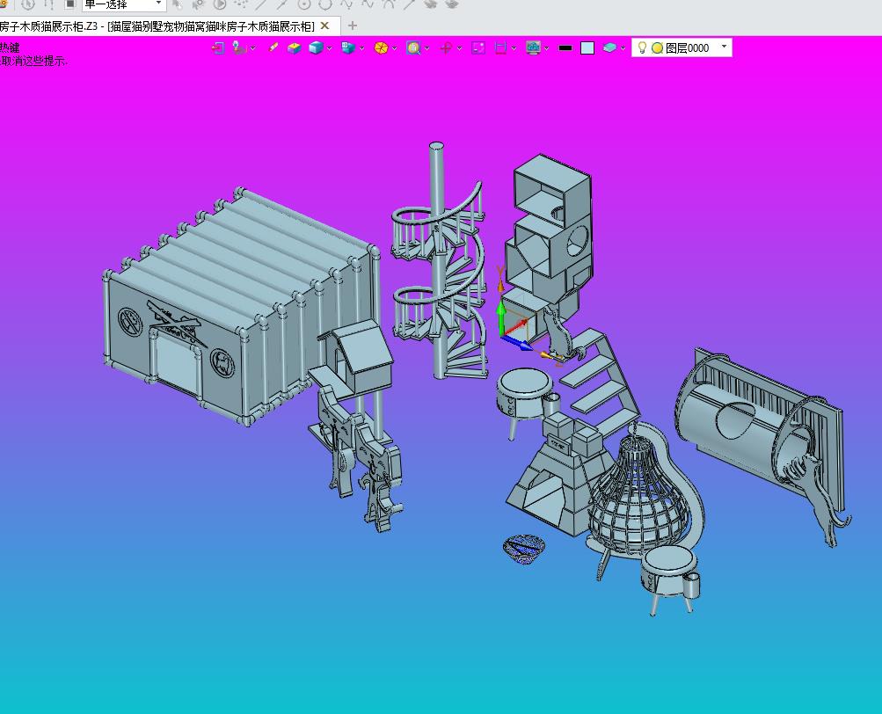Pick the black line color swatch

[x=565, y=48]
